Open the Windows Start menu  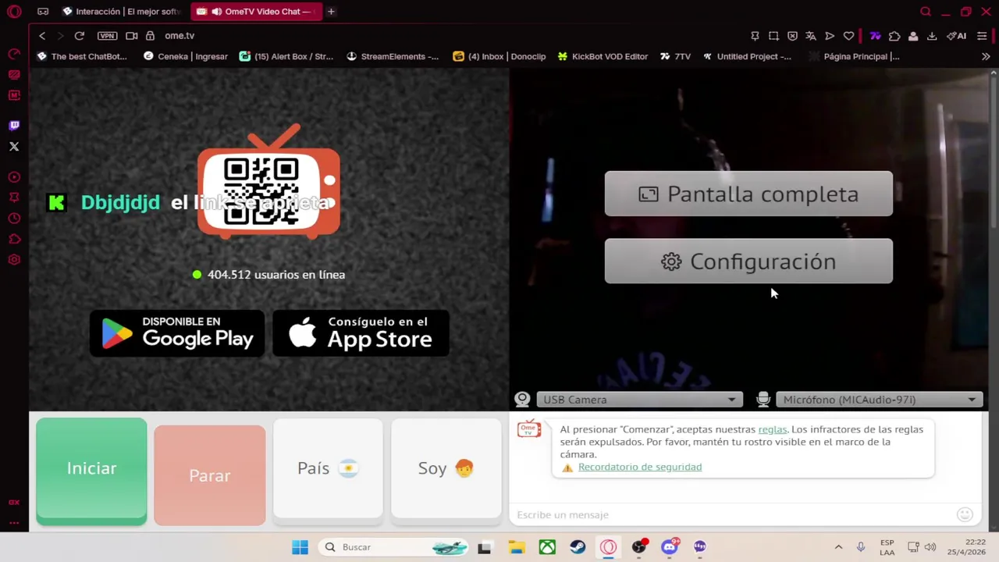[300, 547]
